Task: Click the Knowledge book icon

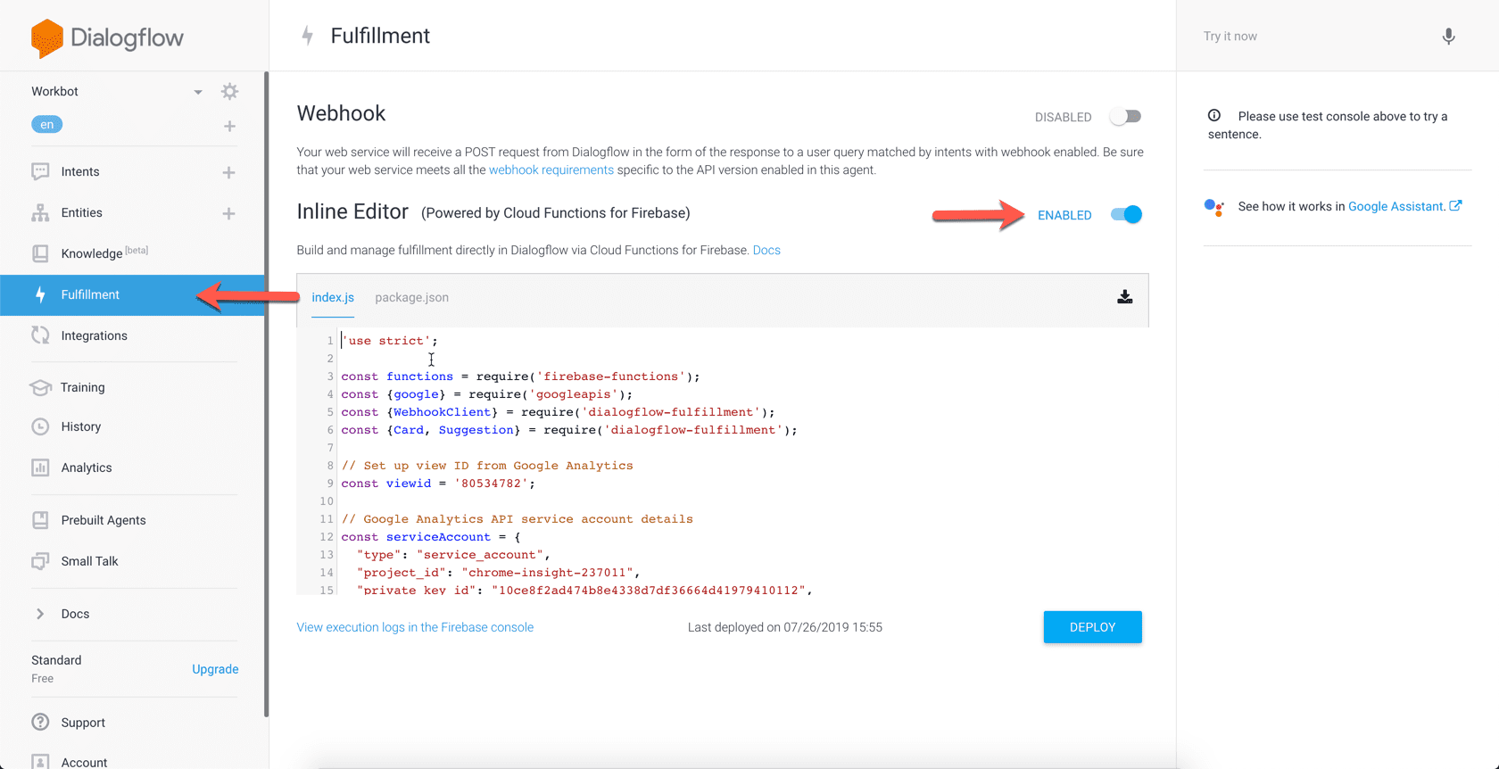Action: [40, 253]
